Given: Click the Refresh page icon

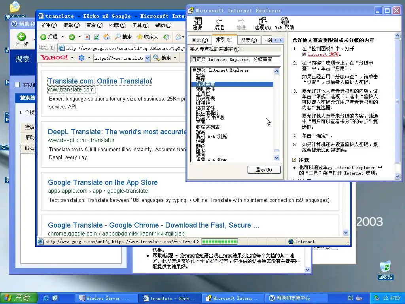Looking at the screenshot, I should [x=97, y=37].
